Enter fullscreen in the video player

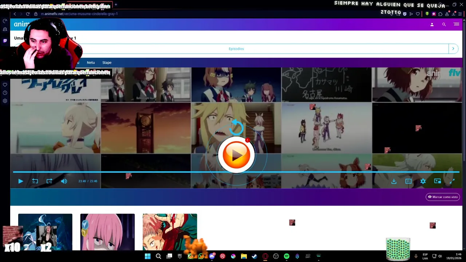coord(452,181)
